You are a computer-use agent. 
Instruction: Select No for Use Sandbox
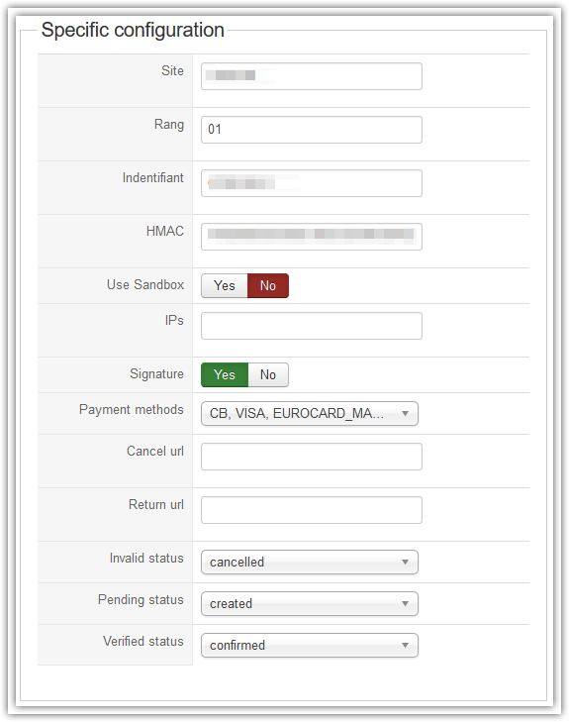tap(268, 286)
